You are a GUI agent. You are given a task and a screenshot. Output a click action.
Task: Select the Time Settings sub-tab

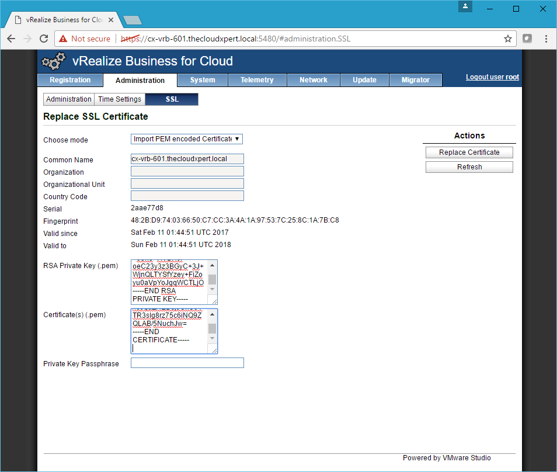tap(119, 99)
